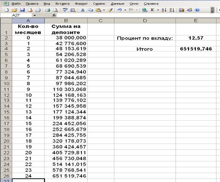Select row 10 header
The image size is (220, 182).
[x=6, y=84]
